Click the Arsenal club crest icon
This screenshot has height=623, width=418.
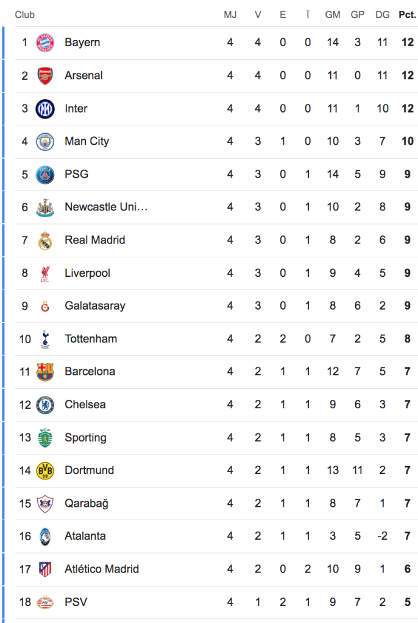[45, 75]
